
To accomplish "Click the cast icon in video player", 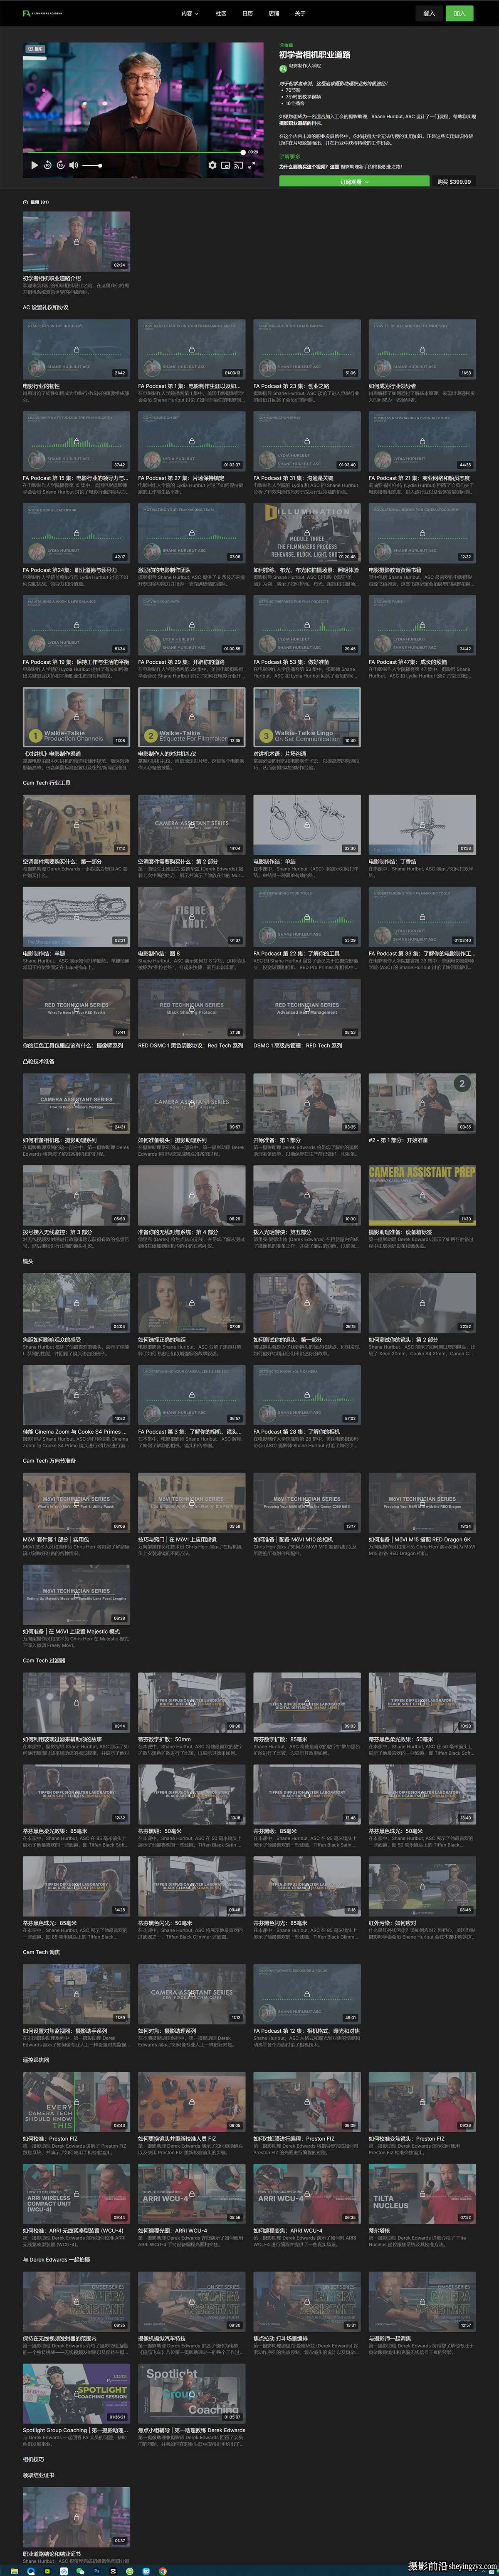I will [x=239, y=165].
